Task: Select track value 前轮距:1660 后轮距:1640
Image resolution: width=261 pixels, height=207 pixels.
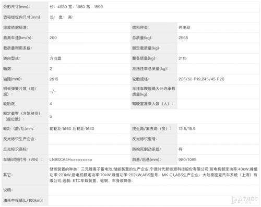Action: 72,129
